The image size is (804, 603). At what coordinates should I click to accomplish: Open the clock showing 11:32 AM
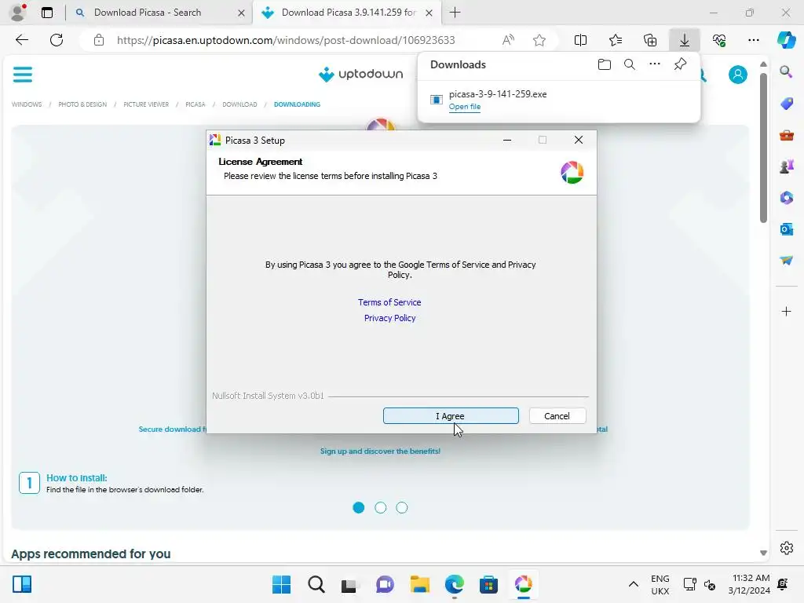coord(748,584)
